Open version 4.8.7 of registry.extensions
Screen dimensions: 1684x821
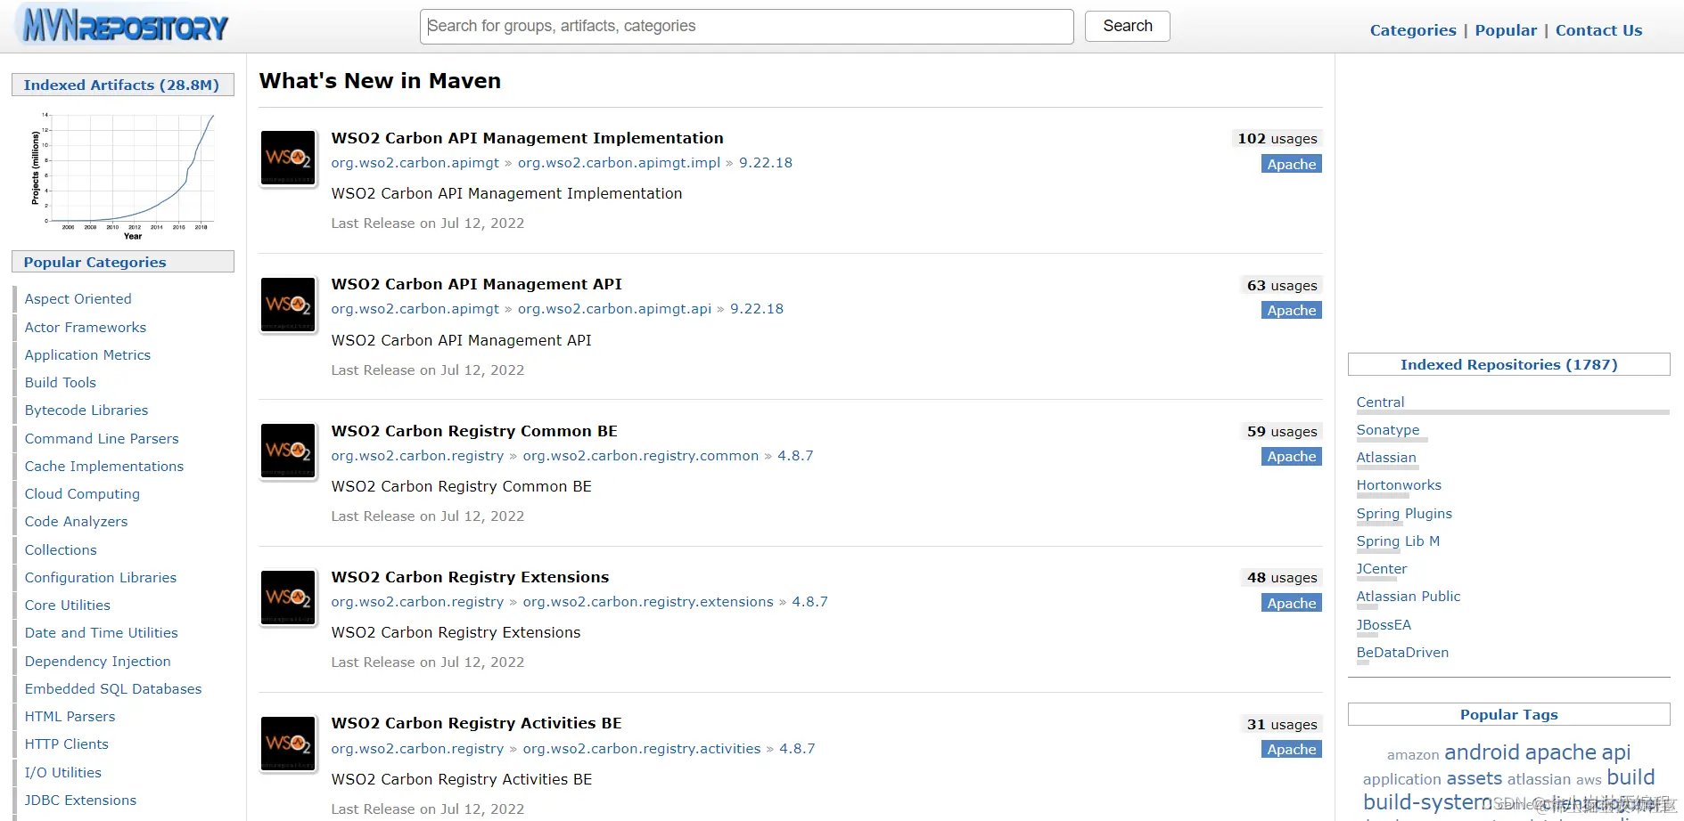(809, 602)
